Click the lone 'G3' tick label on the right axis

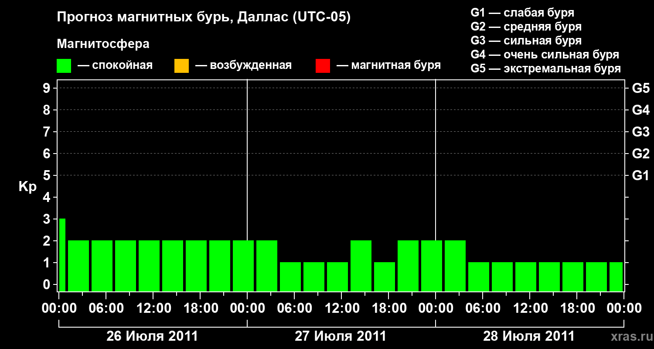(641, 132)
